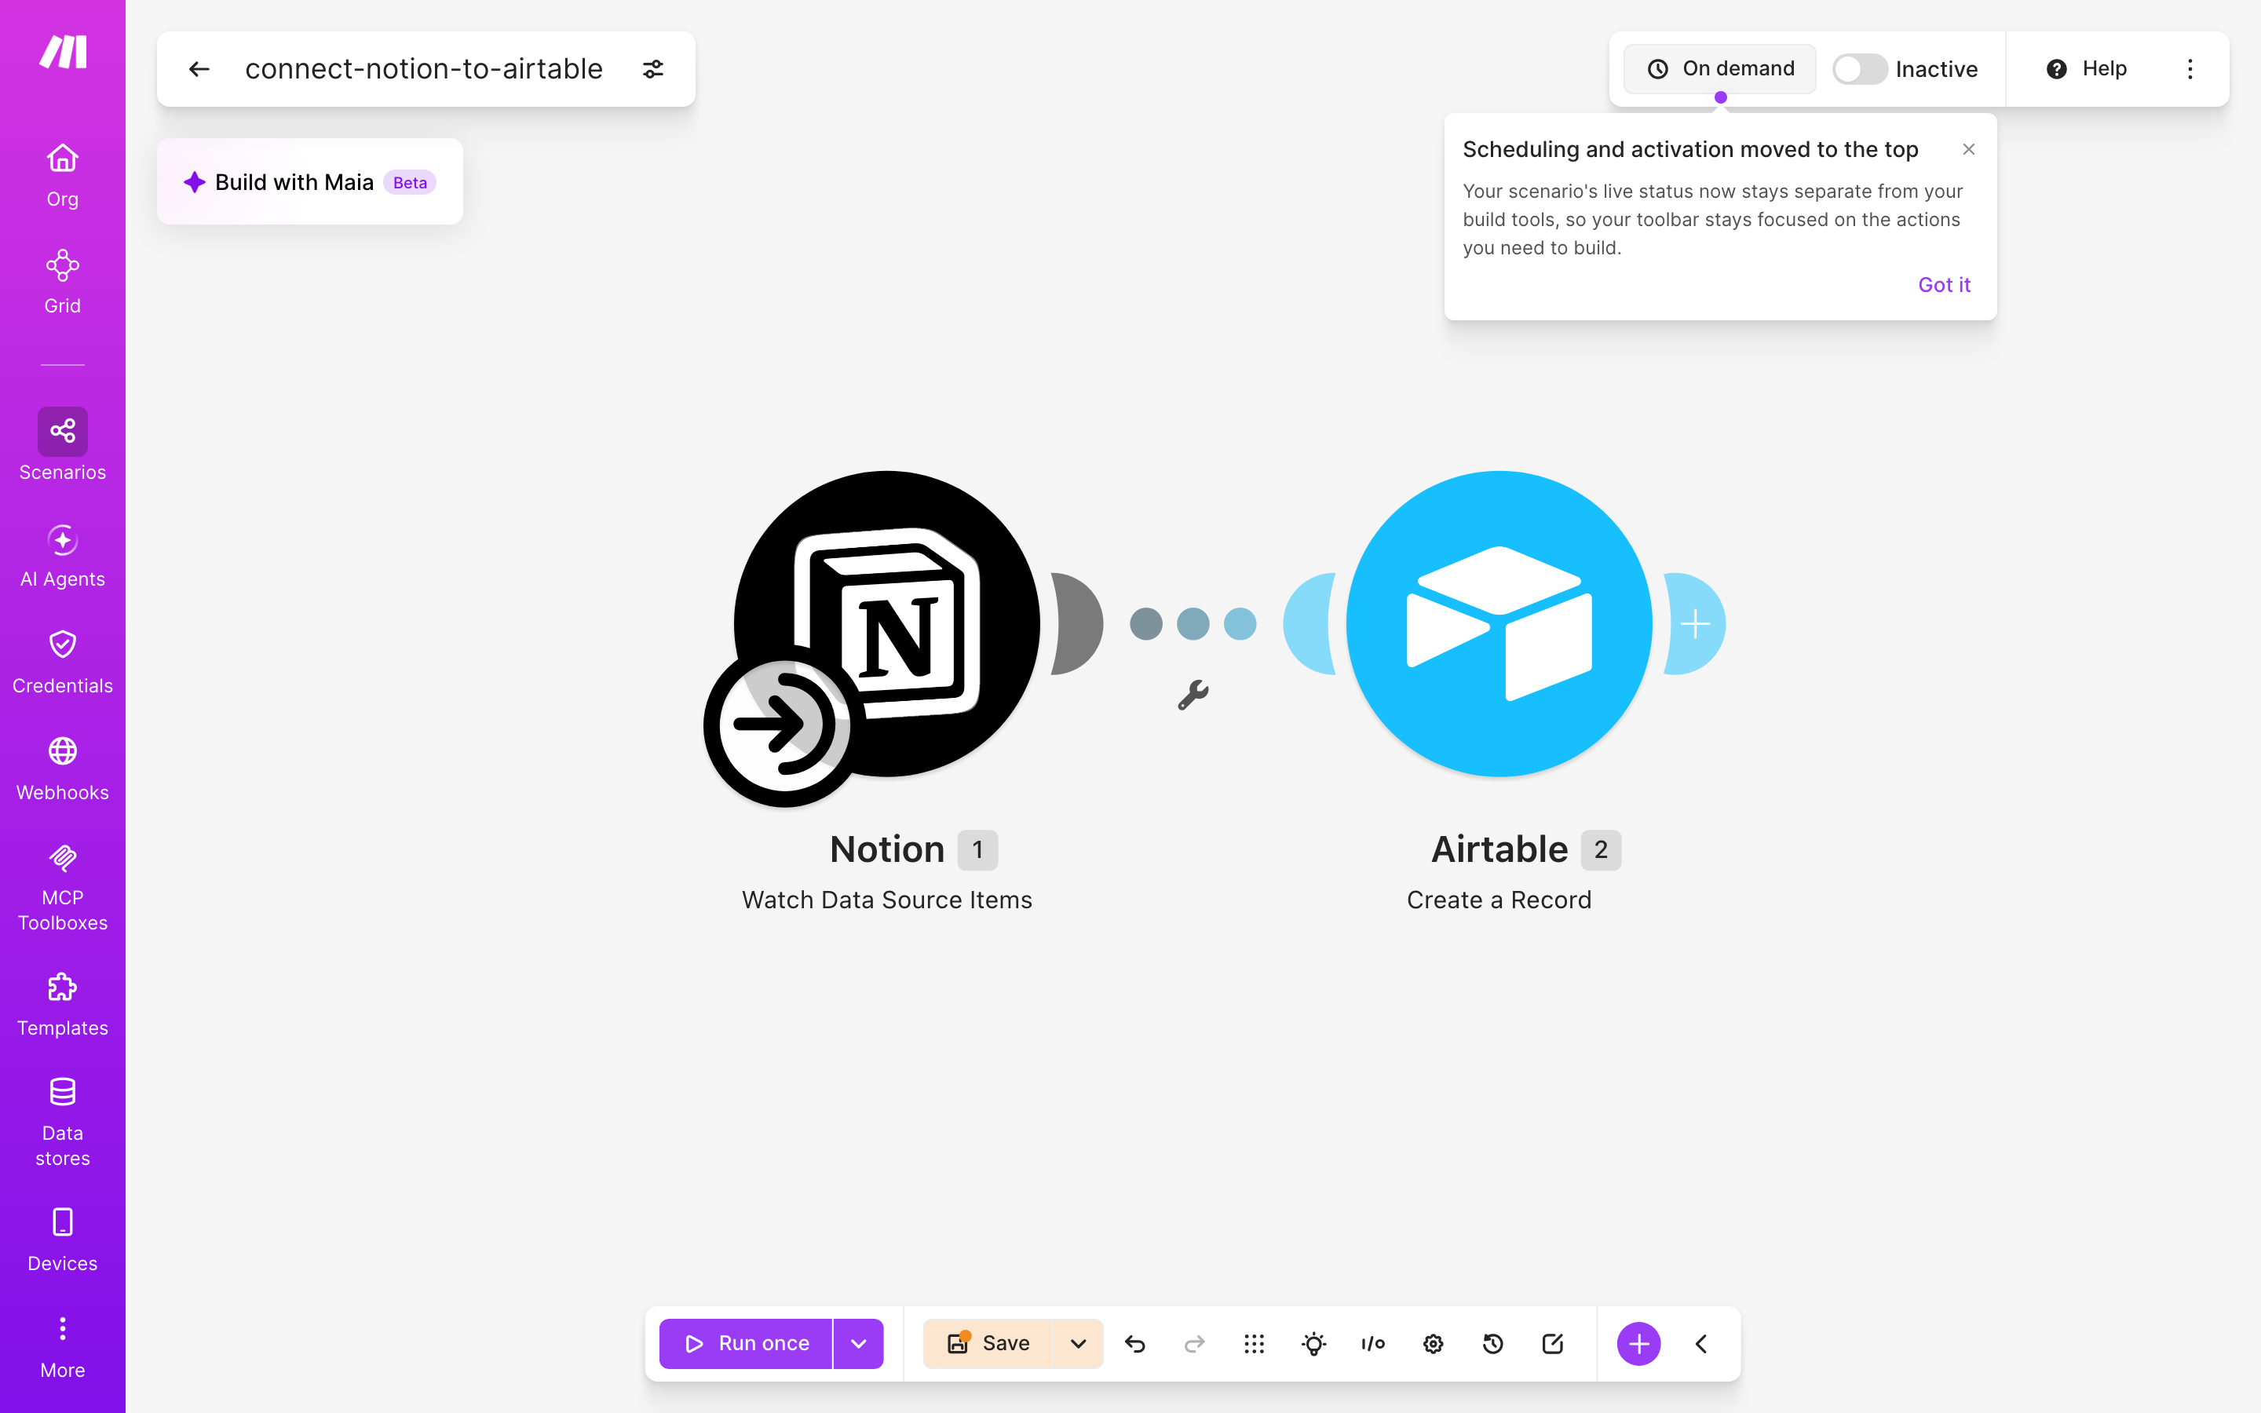Viewport: 2261px width, 1413px height.
Task: Open Data stores section
Action: pos(63,1122)
